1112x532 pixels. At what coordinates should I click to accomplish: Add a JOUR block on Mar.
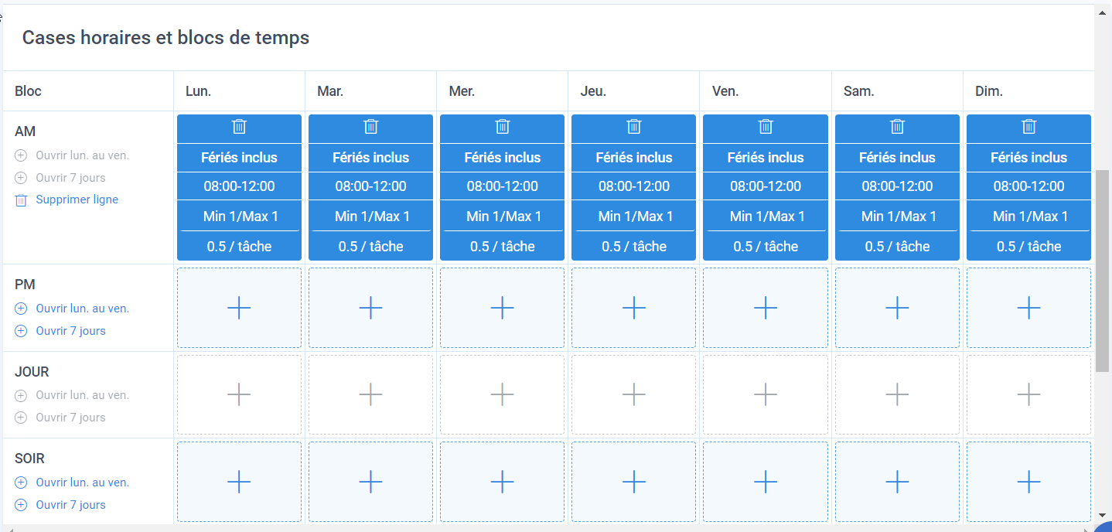(370, 394)
